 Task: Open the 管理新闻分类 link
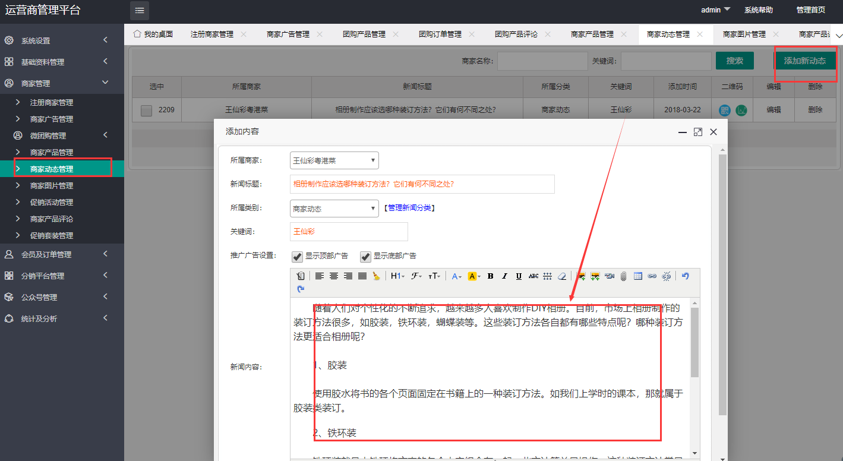409,209
